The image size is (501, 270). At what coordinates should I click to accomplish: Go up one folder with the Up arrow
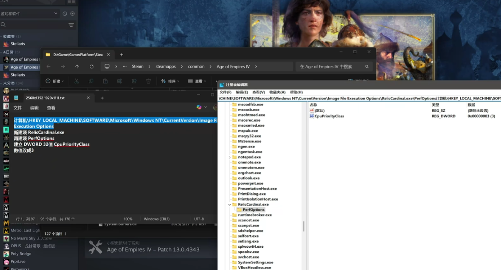tap(77, 67)
